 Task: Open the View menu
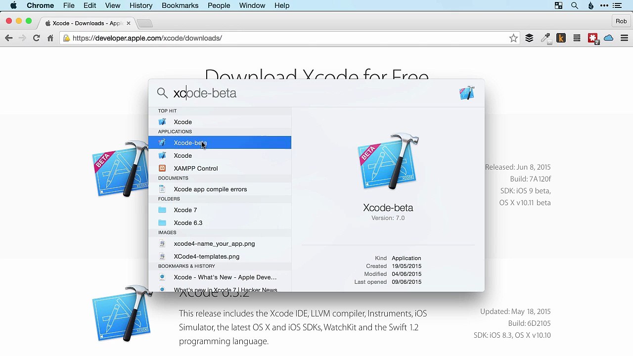point(113,5)
